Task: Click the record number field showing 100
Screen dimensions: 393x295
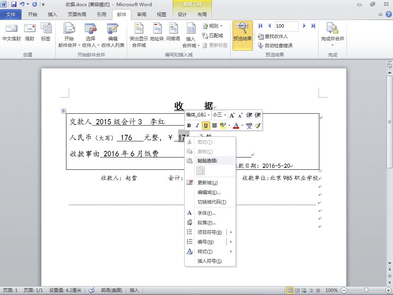Action: point(286,26)
